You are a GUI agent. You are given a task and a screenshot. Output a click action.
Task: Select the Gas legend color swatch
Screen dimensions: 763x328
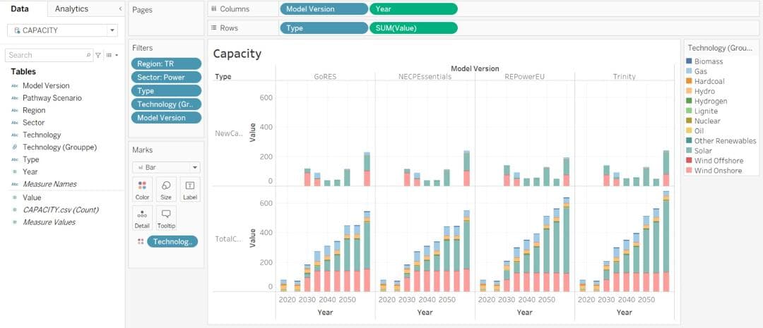click(688, 71)
